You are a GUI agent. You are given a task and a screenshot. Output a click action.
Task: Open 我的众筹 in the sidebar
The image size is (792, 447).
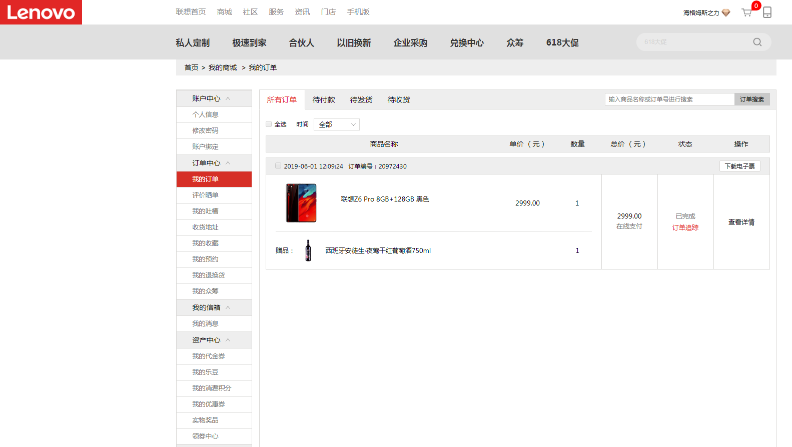214,291
